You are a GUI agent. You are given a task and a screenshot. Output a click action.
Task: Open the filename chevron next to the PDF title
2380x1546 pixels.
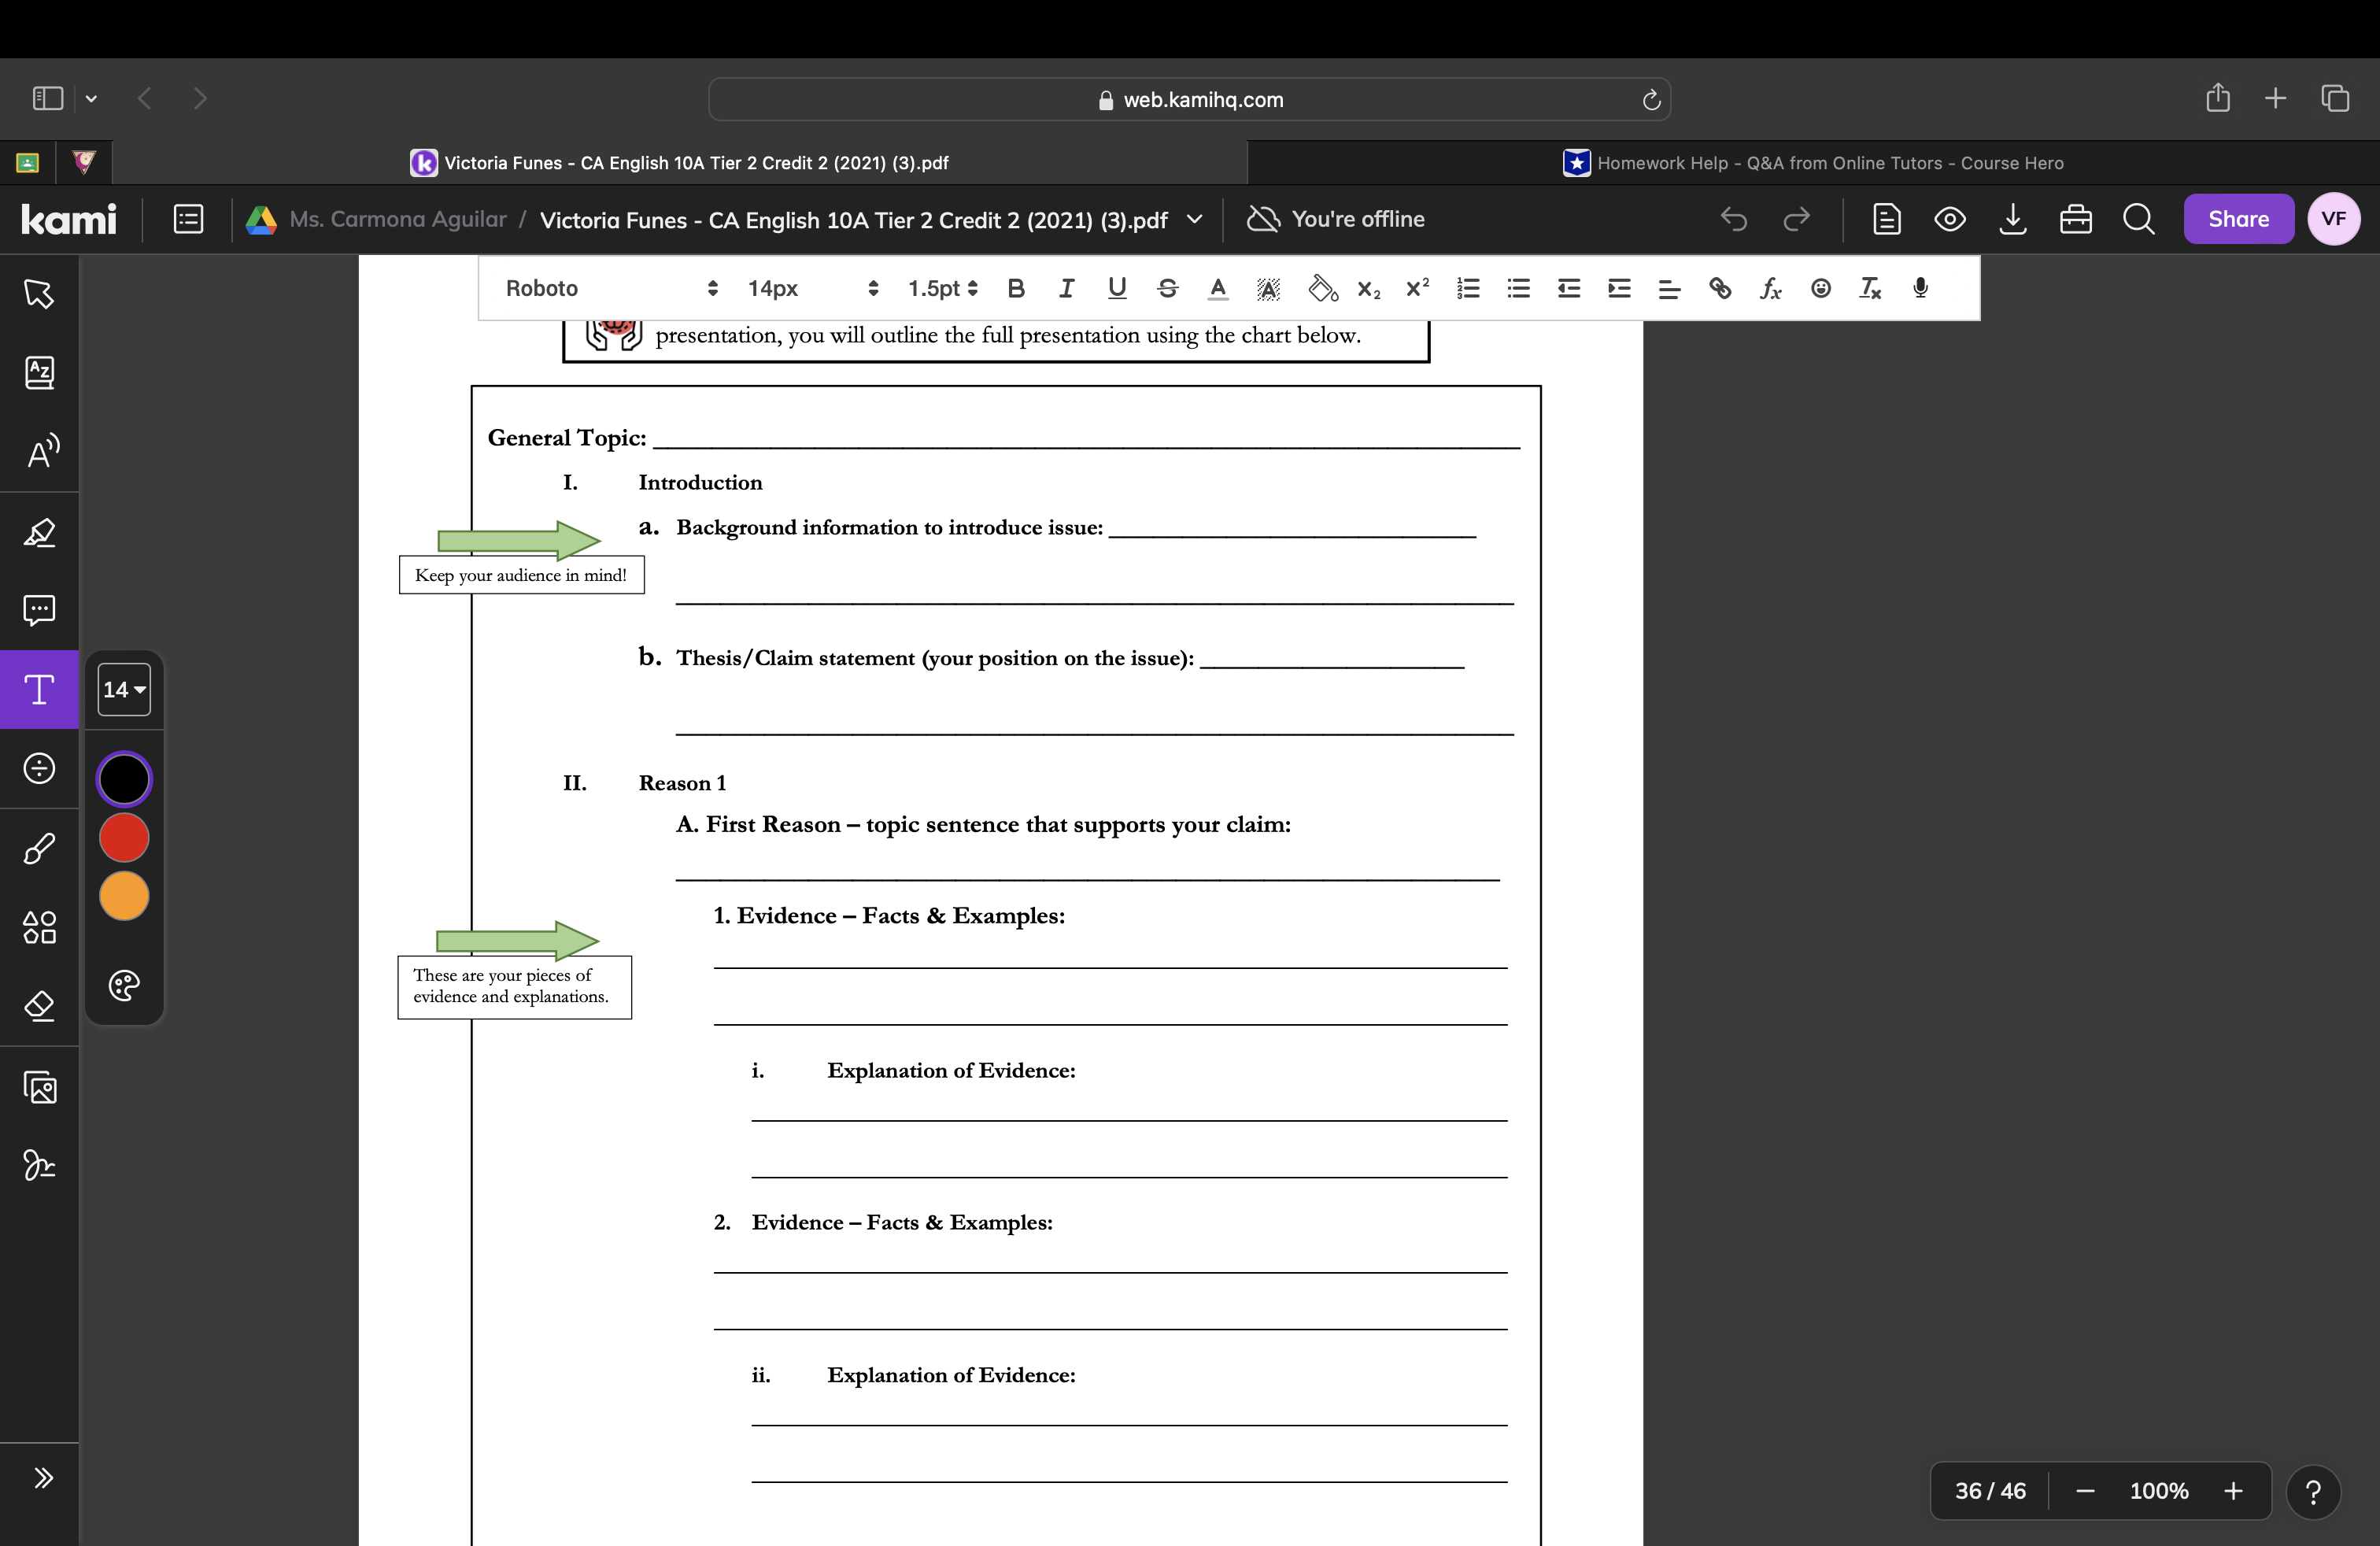[1196, 219]
